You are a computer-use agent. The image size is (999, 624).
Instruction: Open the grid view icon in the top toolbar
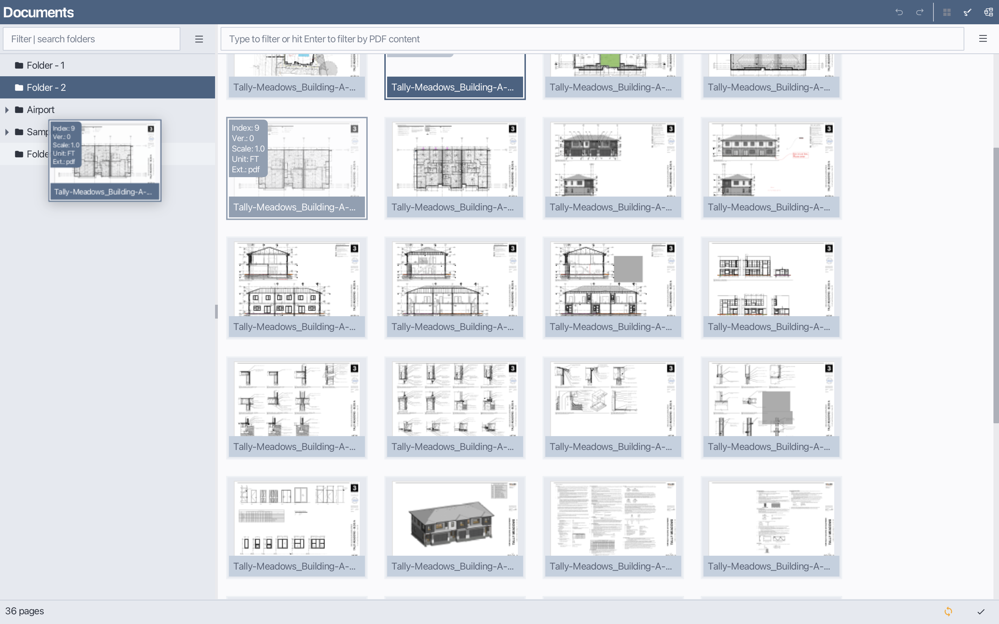tap(947, 12)
